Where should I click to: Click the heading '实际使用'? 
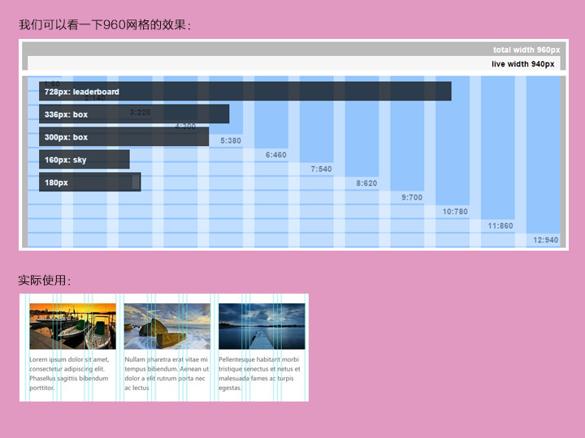coord(45,280)
